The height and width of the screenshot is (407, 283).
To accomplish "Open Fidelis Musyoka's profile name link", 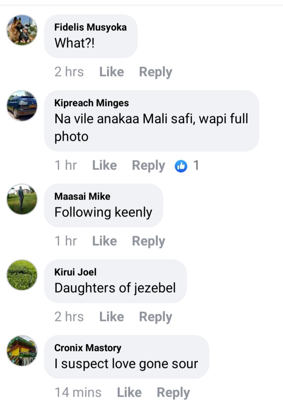I will click(91, 27).
